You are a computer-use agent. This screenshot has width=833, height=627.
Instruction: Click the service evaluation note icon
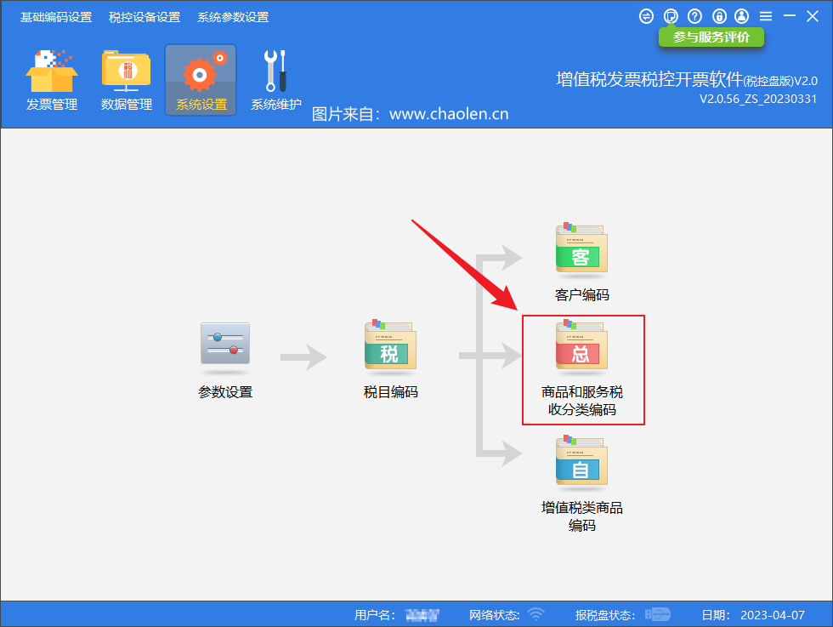click(x=671, y=16)
